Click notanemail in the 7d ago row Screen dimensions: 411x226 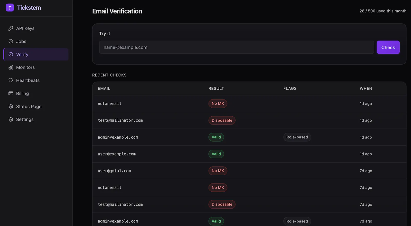tap(110, 188)
